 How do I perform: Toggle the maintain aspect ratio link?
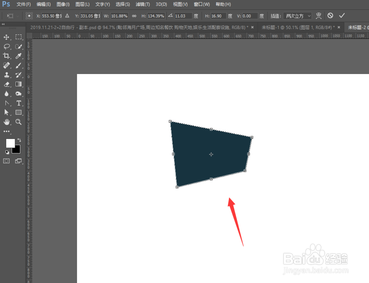click(134, 16)
